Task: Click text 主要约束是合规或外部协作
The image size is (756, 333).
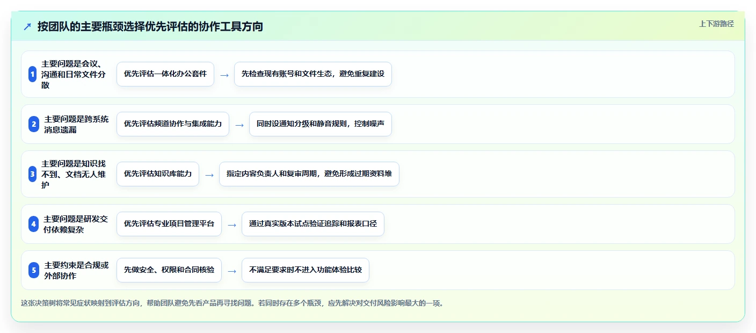Action: (76, 270)
